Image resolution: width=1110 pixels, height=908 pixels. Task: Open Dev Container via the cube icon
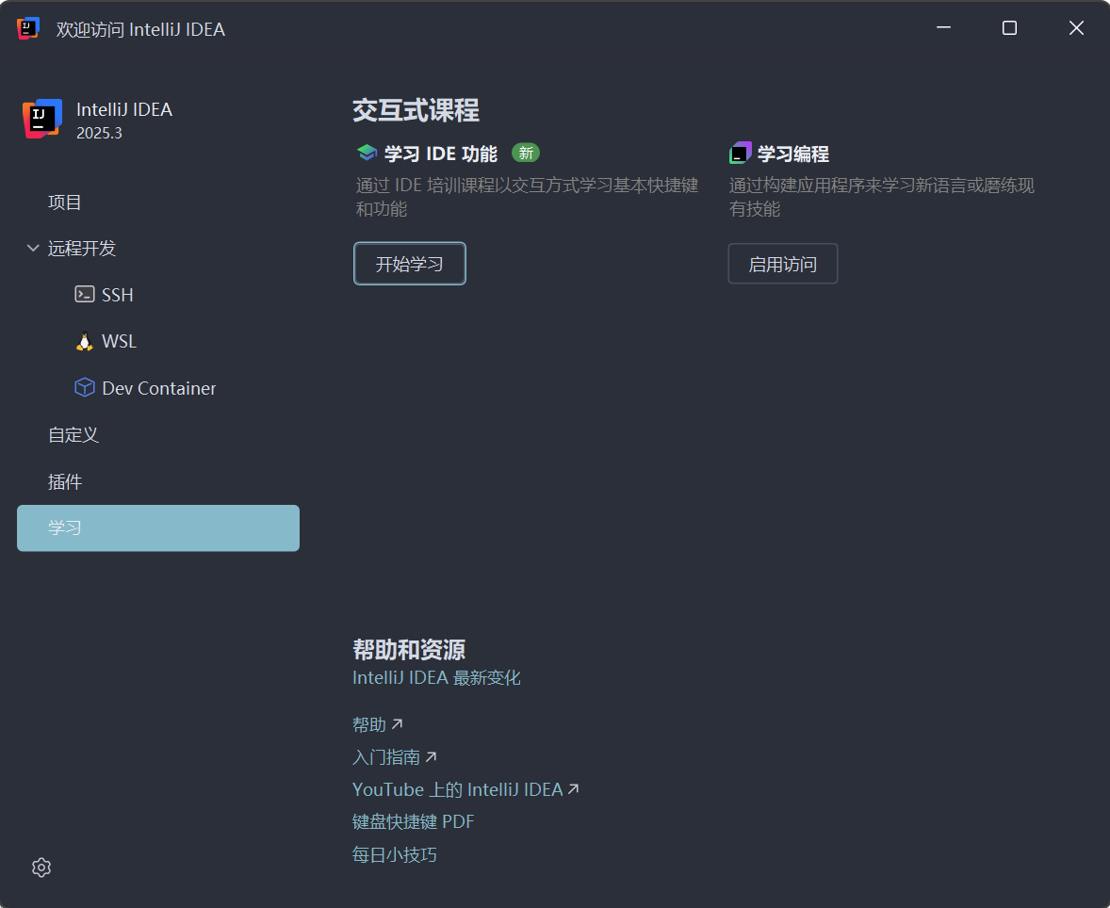[84, 387]
